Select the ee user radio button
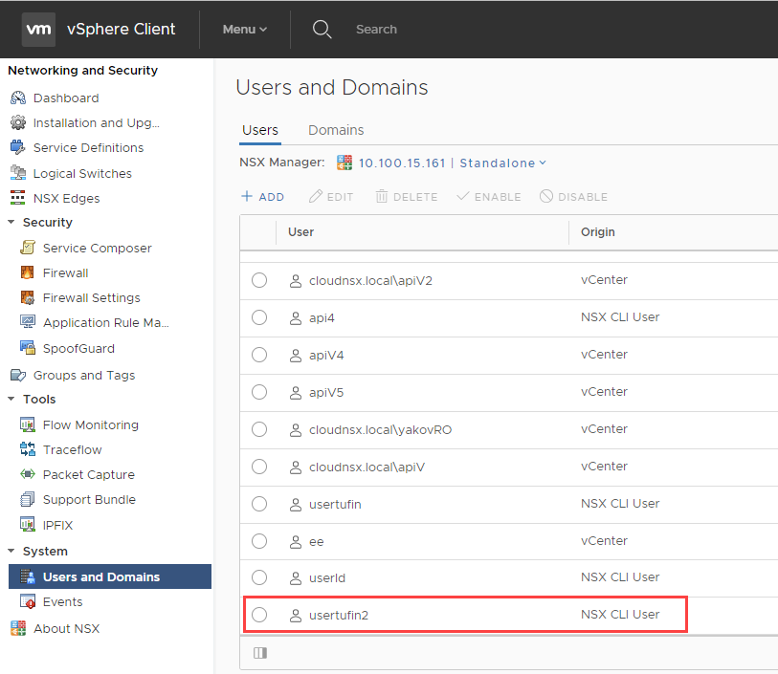 (259, 541)
